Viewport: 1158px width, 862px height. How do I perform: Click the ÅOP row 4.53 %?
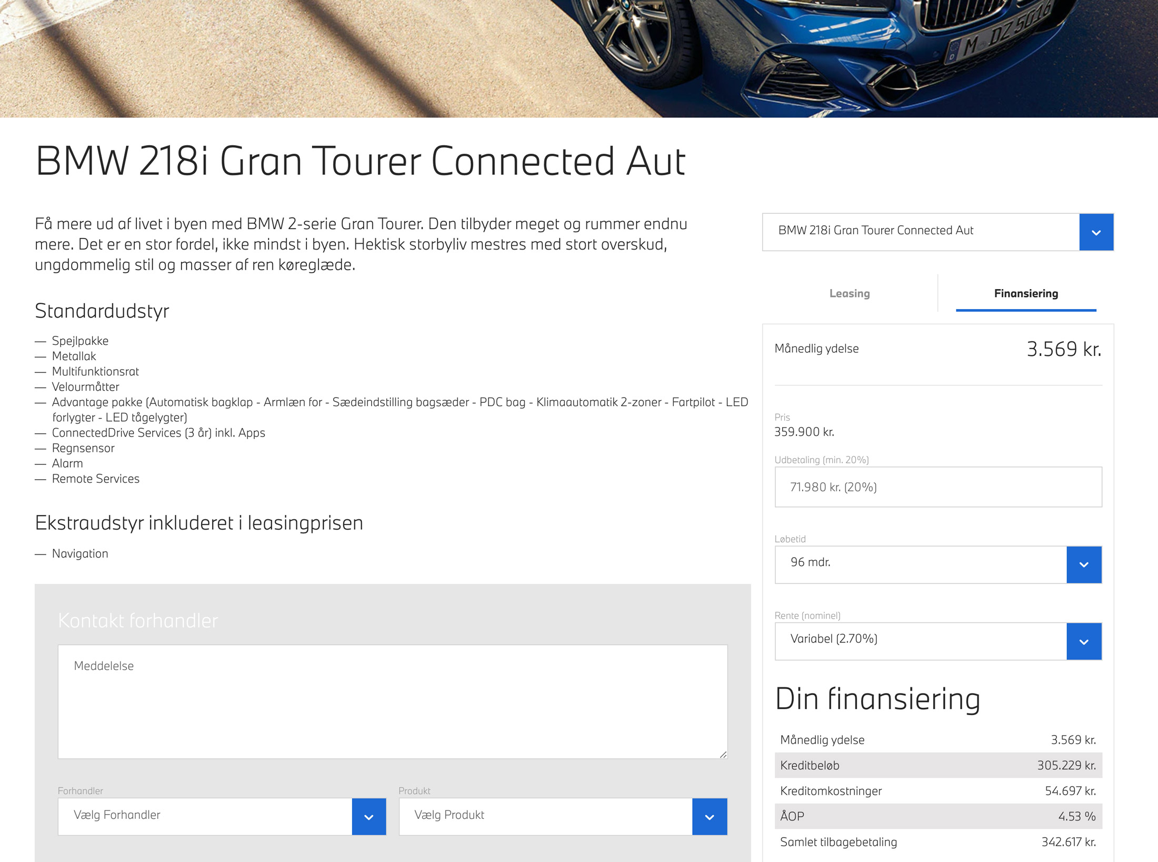pyautogui.click(x=938, y=816)
